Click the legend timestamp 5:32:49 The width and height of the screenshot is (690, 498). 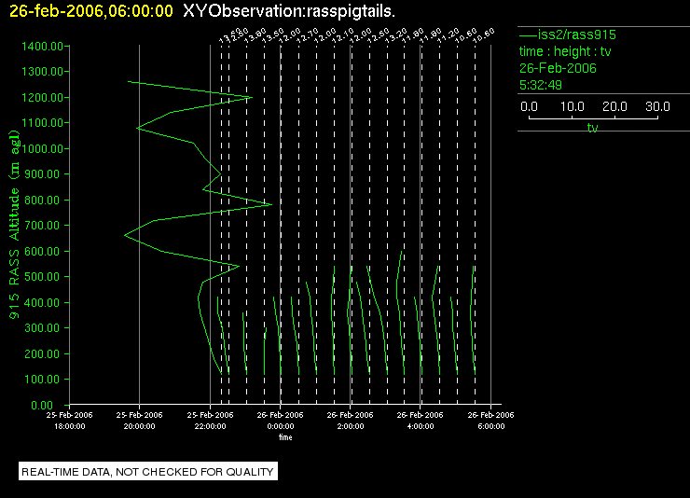541,85
